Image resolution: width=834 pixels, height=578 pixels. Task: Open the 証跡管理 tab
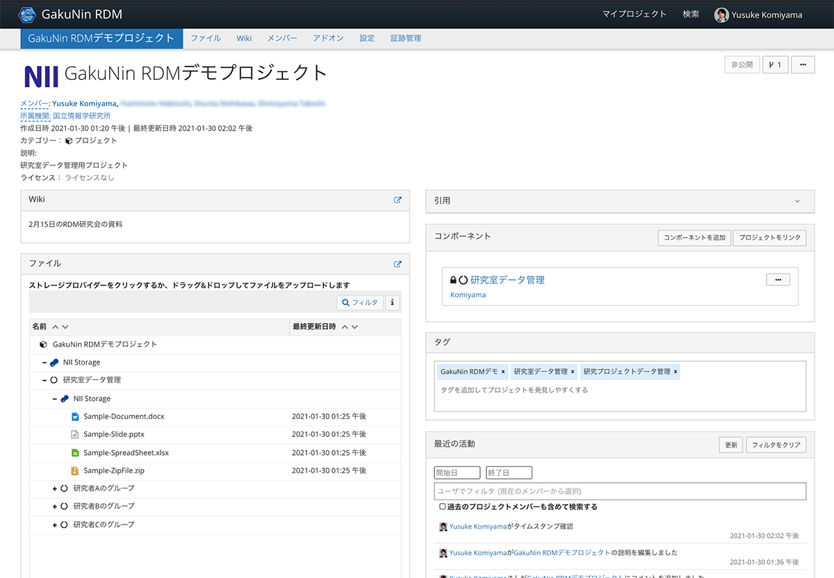[406, 38]
